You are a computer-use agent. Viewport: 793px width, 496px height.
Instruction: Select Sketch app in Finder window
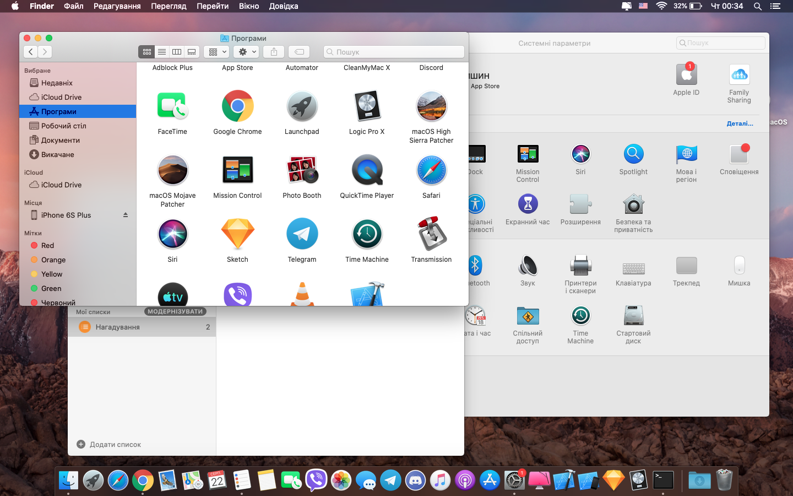237,234
